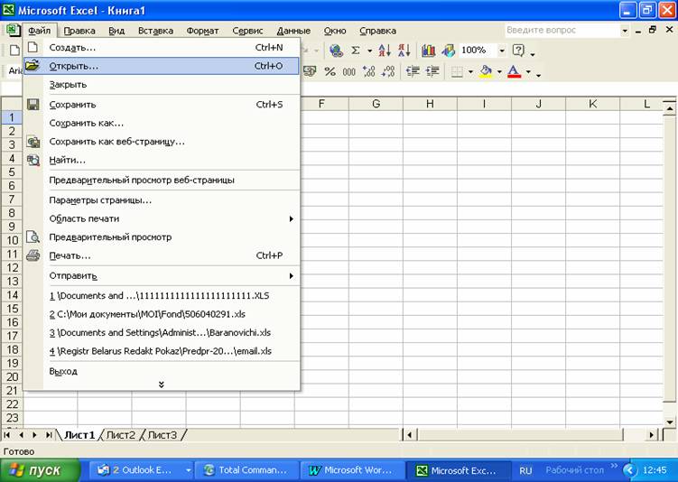The height and width of the screenshot is (482, 678).
Task: Expand the Отправить submenu
Action: click(x=291, y=275)
